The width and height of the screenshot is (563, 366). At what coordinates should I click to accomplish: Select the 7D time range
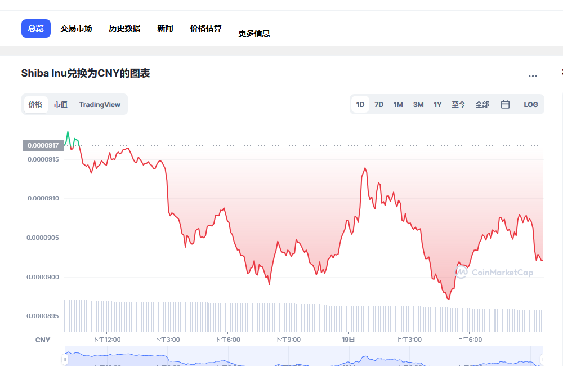coord(379,105)
